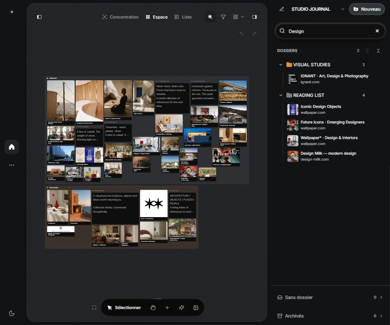Open the filter funnel icon

click(x=223, y=17)
